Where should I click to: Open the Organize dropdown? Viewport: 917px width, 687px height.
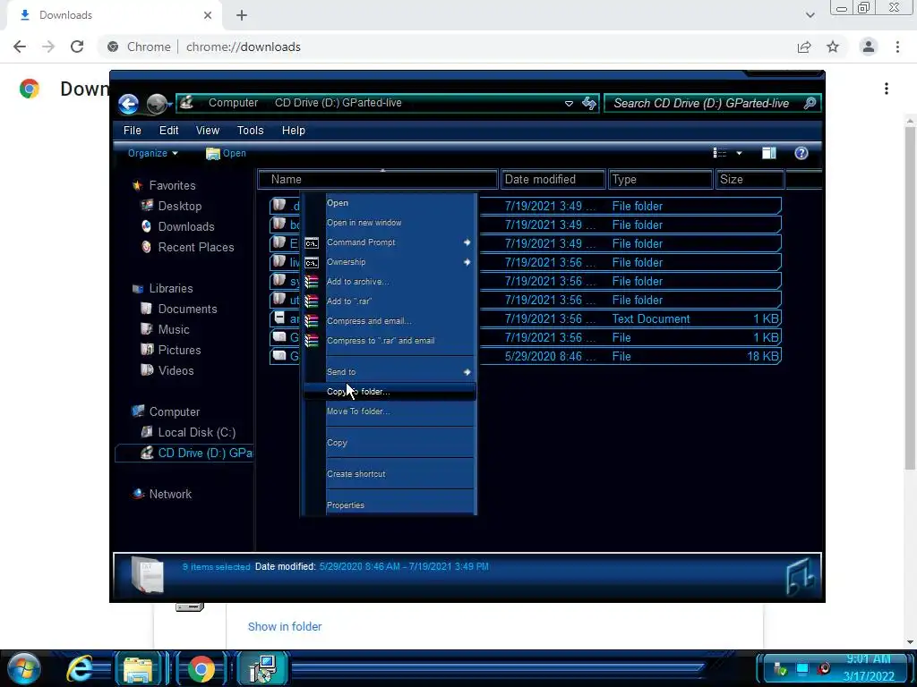tap(152, 153)
